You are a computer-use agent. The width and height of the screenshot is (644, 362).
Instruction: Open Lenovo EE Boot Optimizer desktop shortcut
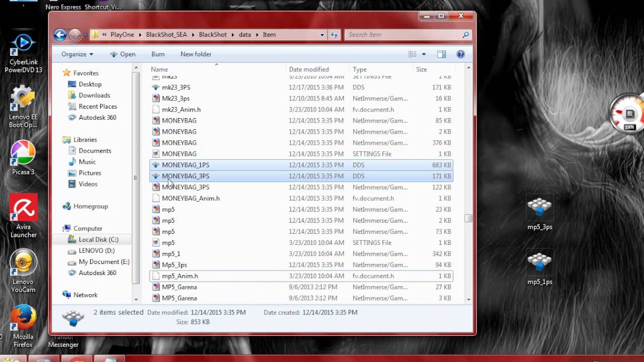(x=23, y=107)
